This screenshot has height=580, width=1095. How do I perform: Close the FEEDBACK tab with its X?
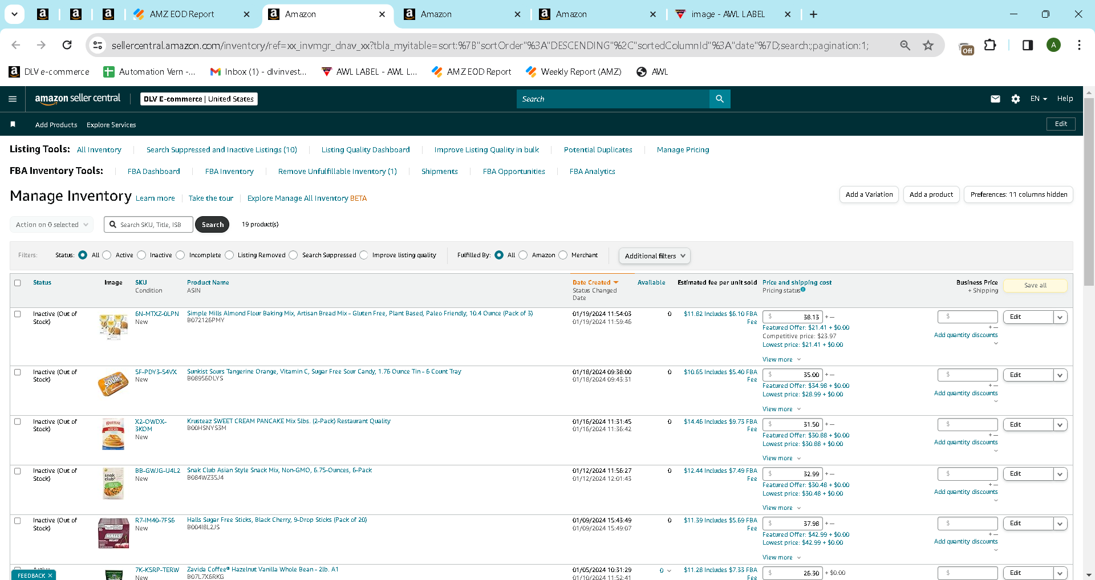tap(50, 575)
